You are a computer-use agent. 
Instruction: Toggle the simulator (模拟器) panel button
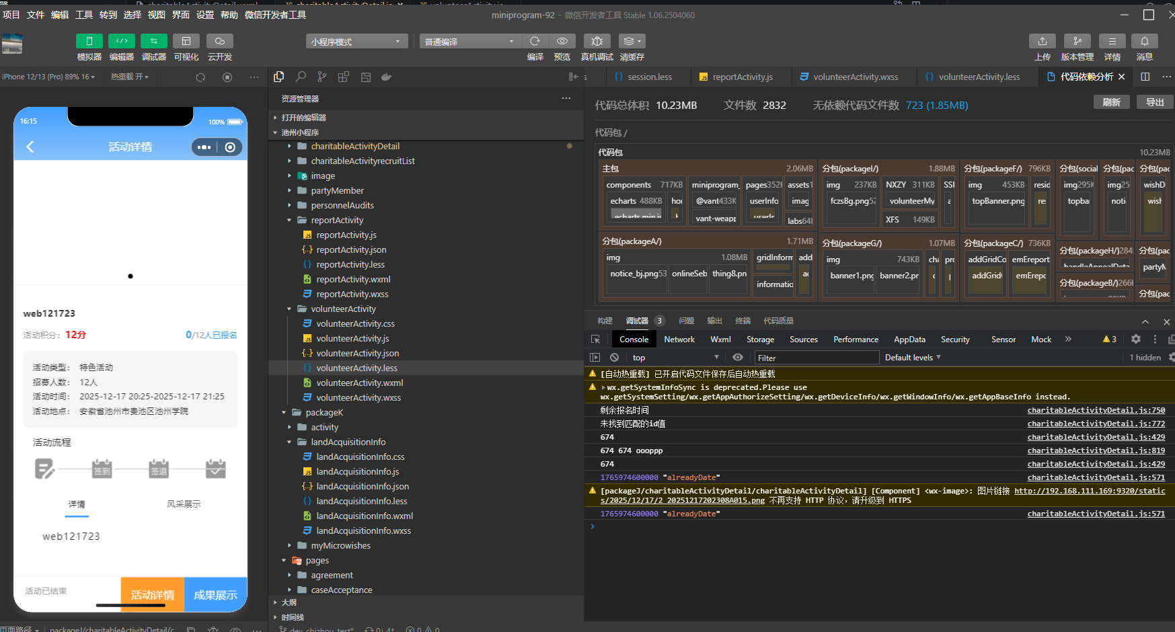[x=89, y=42]
